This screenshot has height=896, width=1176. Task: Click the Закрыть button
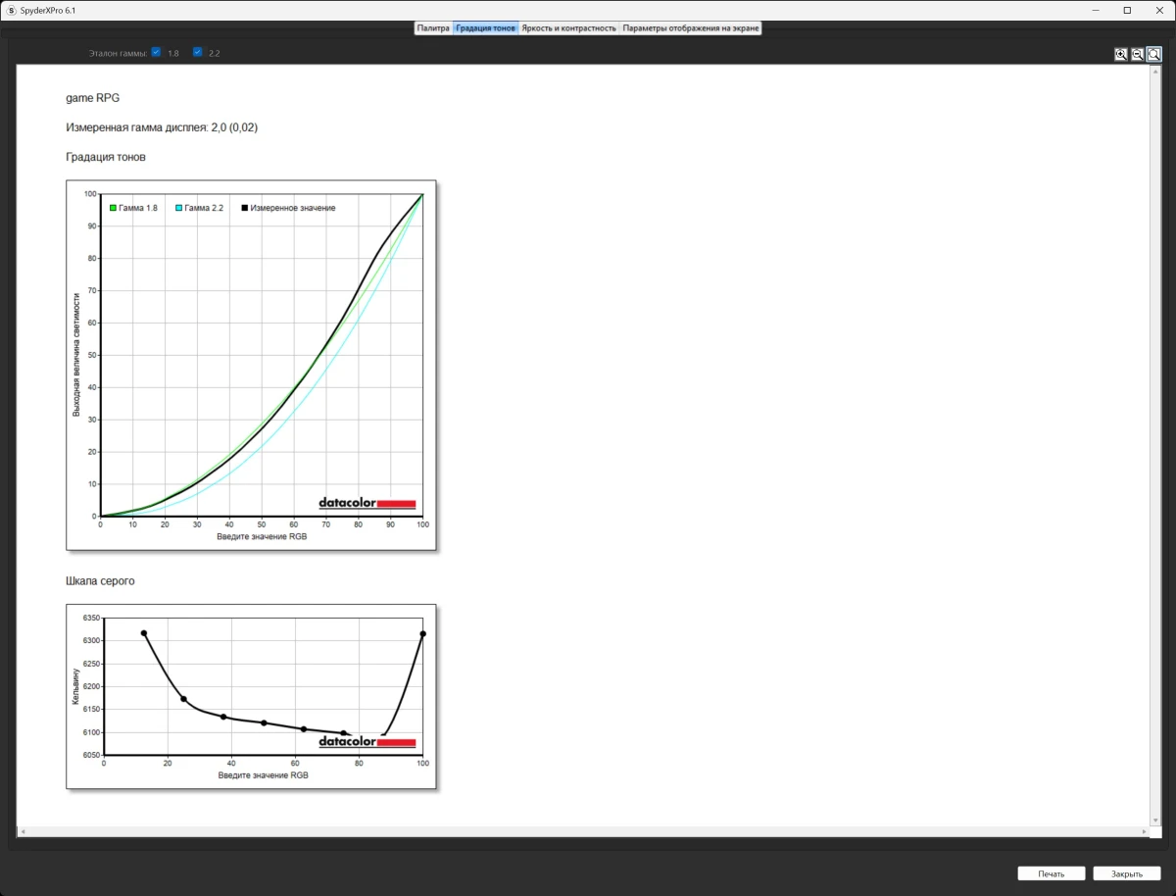[1127, 873]
